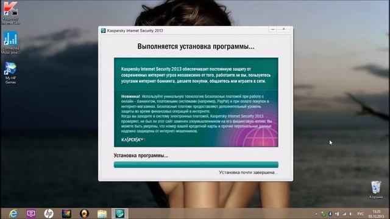This screenshot has height=219, width=390.
Task: Minimize the Kaspersky installer window
Action: (273, 29)
